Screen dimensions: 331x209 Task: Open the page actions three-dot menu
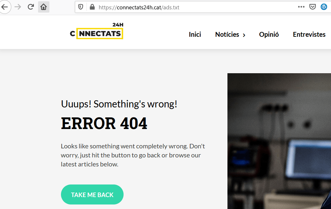coord(301,7)
